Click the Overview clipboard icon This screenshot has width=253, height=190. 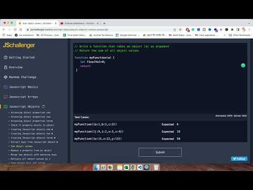5,67
